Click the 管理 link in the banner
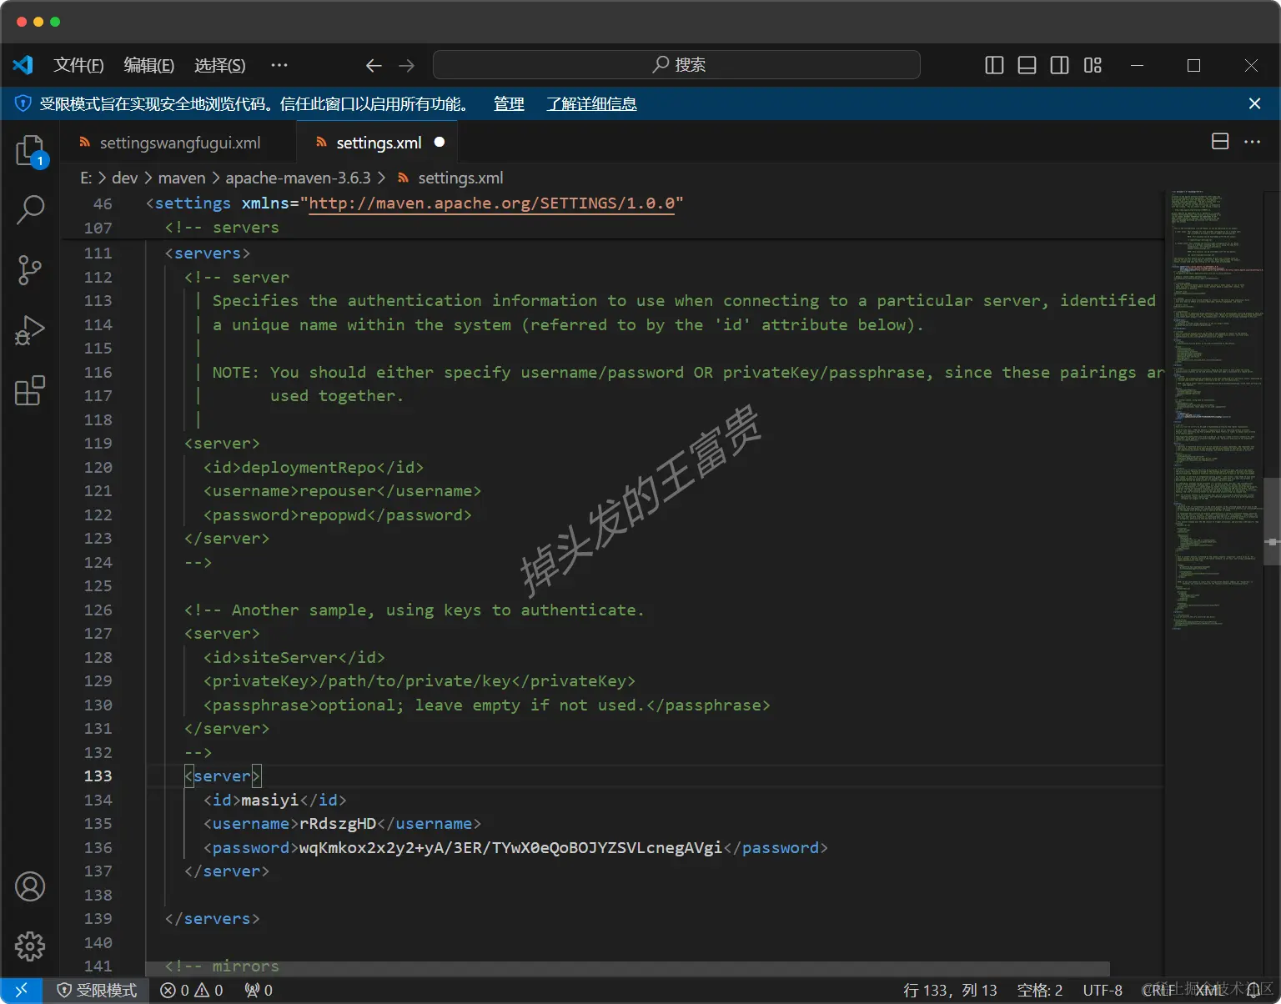Viewport: 1281px width, 1004px height. pyautogui.click(x=509, y=103)
